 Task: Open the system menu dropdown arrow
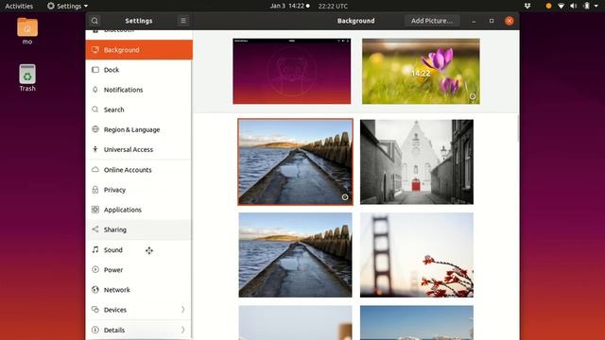596,7
